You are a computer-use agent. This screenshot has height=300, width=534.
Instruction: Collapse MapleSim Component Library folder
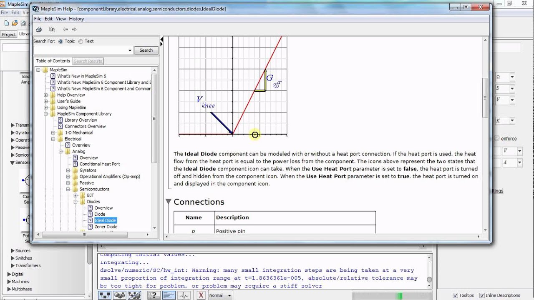click(46, 114)
